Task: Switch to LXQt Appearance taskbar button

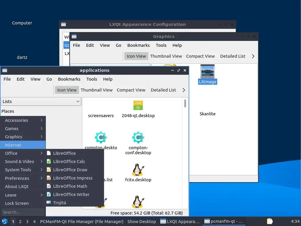Action: click(x=180, y=221)
